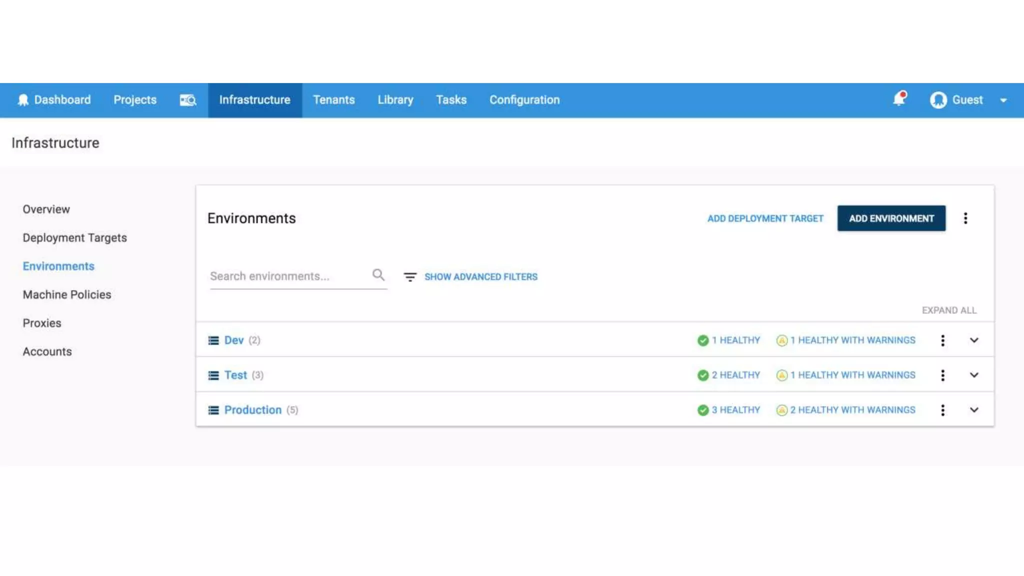Screen dimensions: 1024x576
Task: Click the Dev environment list icon
Action: click(213, 340)
